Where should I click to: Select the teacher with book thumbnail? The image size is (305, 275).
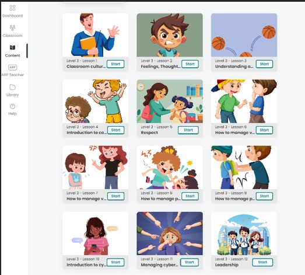coord(95,35)
